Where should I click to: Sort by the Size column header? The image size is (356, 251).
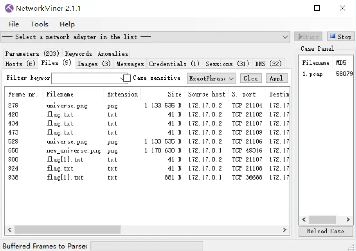(163, 94)
